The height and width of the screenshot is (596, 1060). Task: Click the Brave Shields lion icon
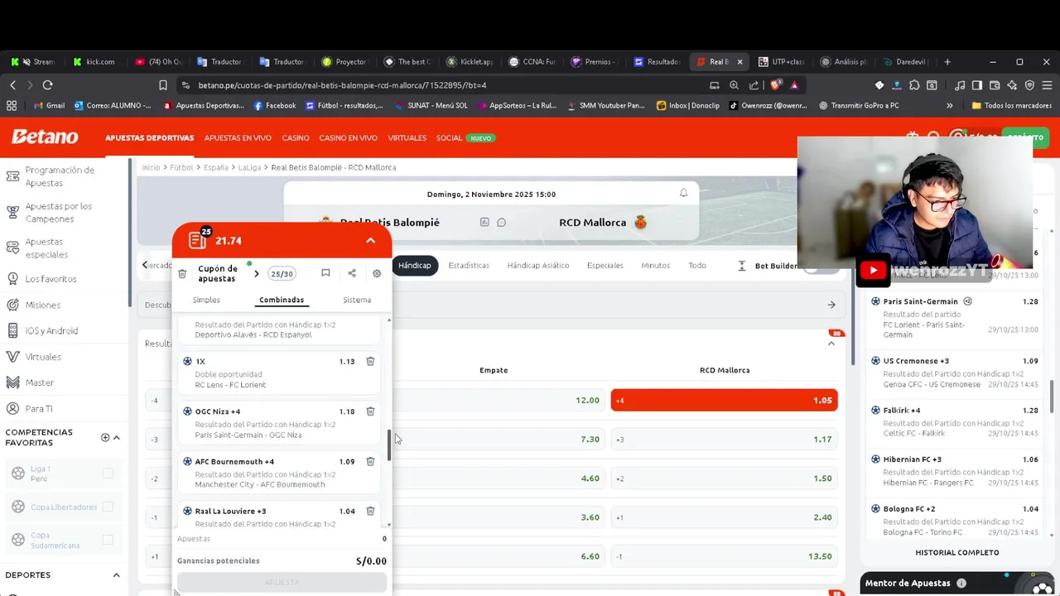[x=776, y=84]
